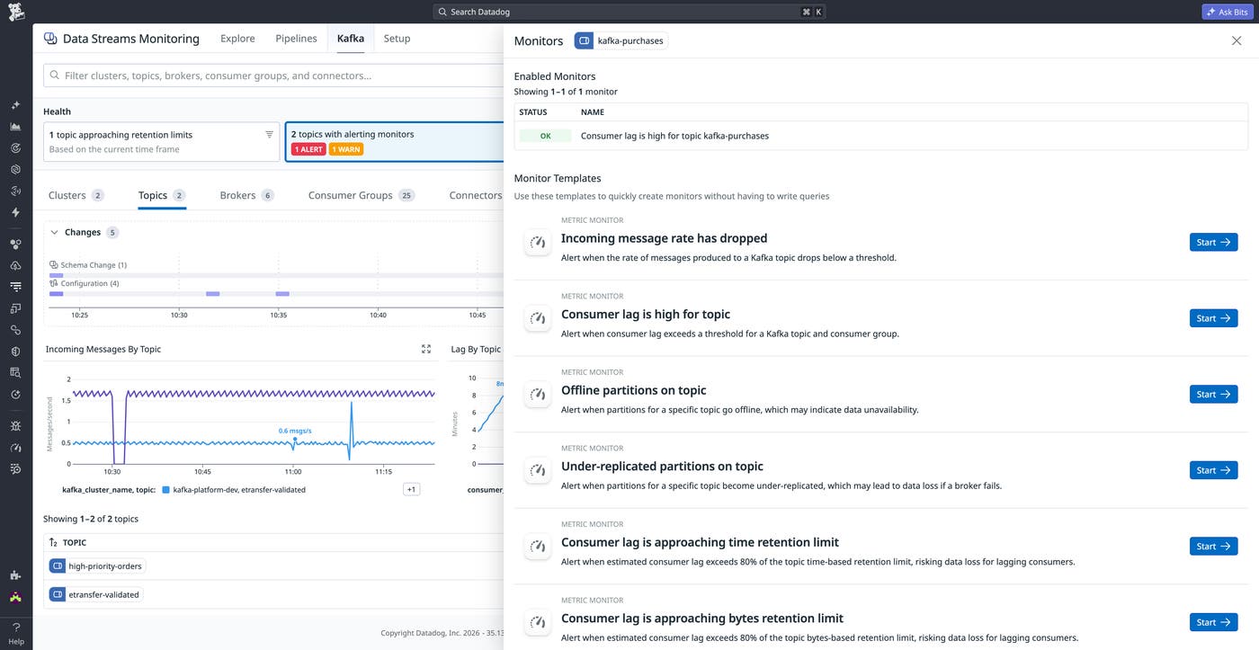
Task: Open the puzzle-piece Integrations sidebar icon
Action: tap(15, 575)
